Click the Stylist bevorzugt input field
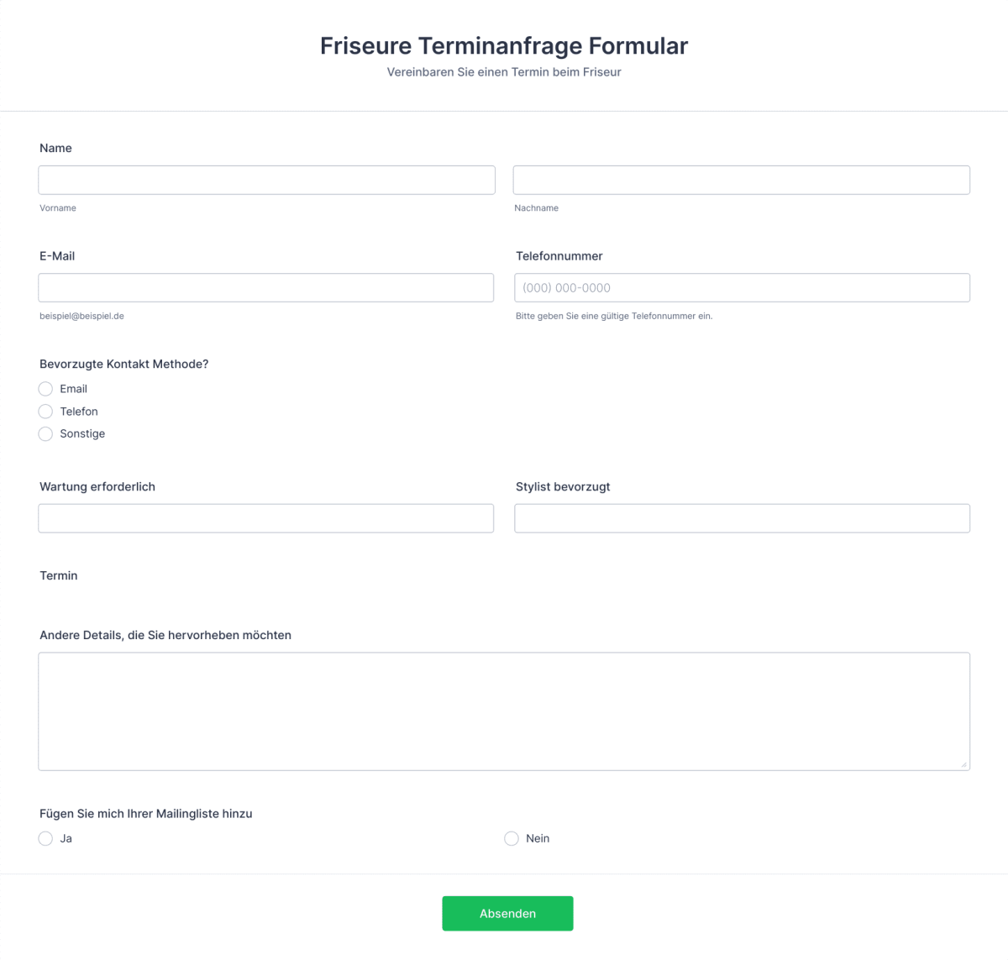 click(x=741, y=518)
